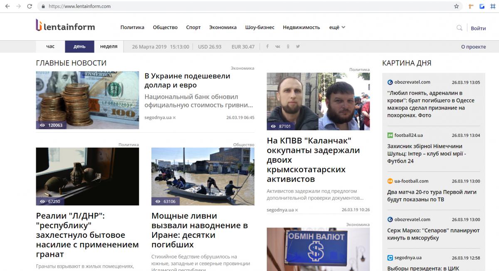This screenshot has width=499, height=271.
Task: Open the Спорт section
Action: click(193, 27)
